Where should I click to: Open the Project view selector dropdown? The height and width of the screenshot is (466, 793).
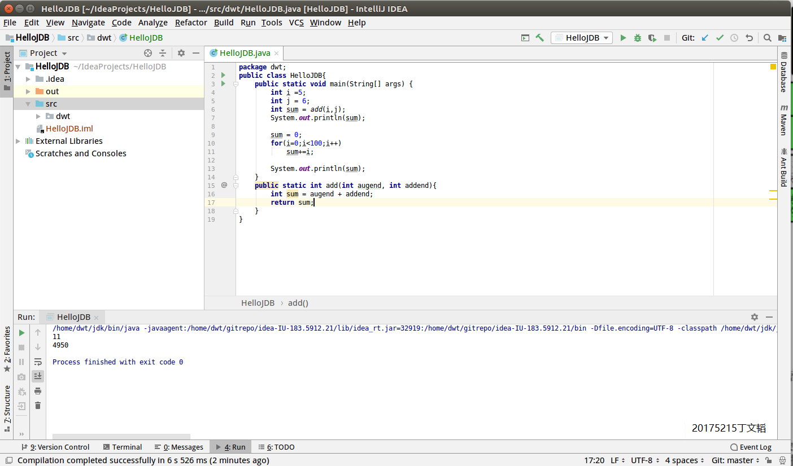(x=48, y=53)
